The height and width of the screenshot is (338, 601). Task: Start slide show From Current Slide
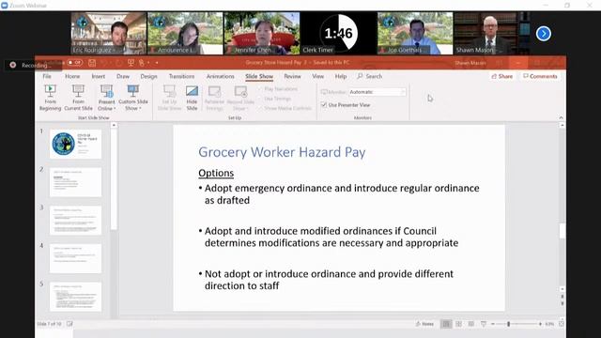pos(78,98)
